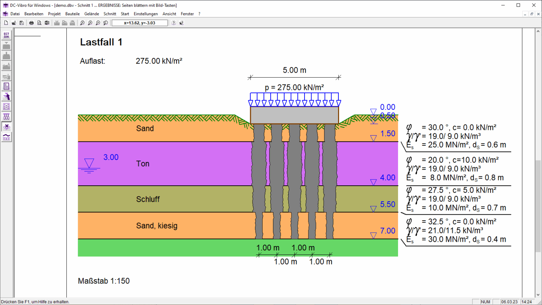This screenshot has height=305, width=542.
Task: Click the column grid layout sidebar icon
Action: click(x=6, y=107)
